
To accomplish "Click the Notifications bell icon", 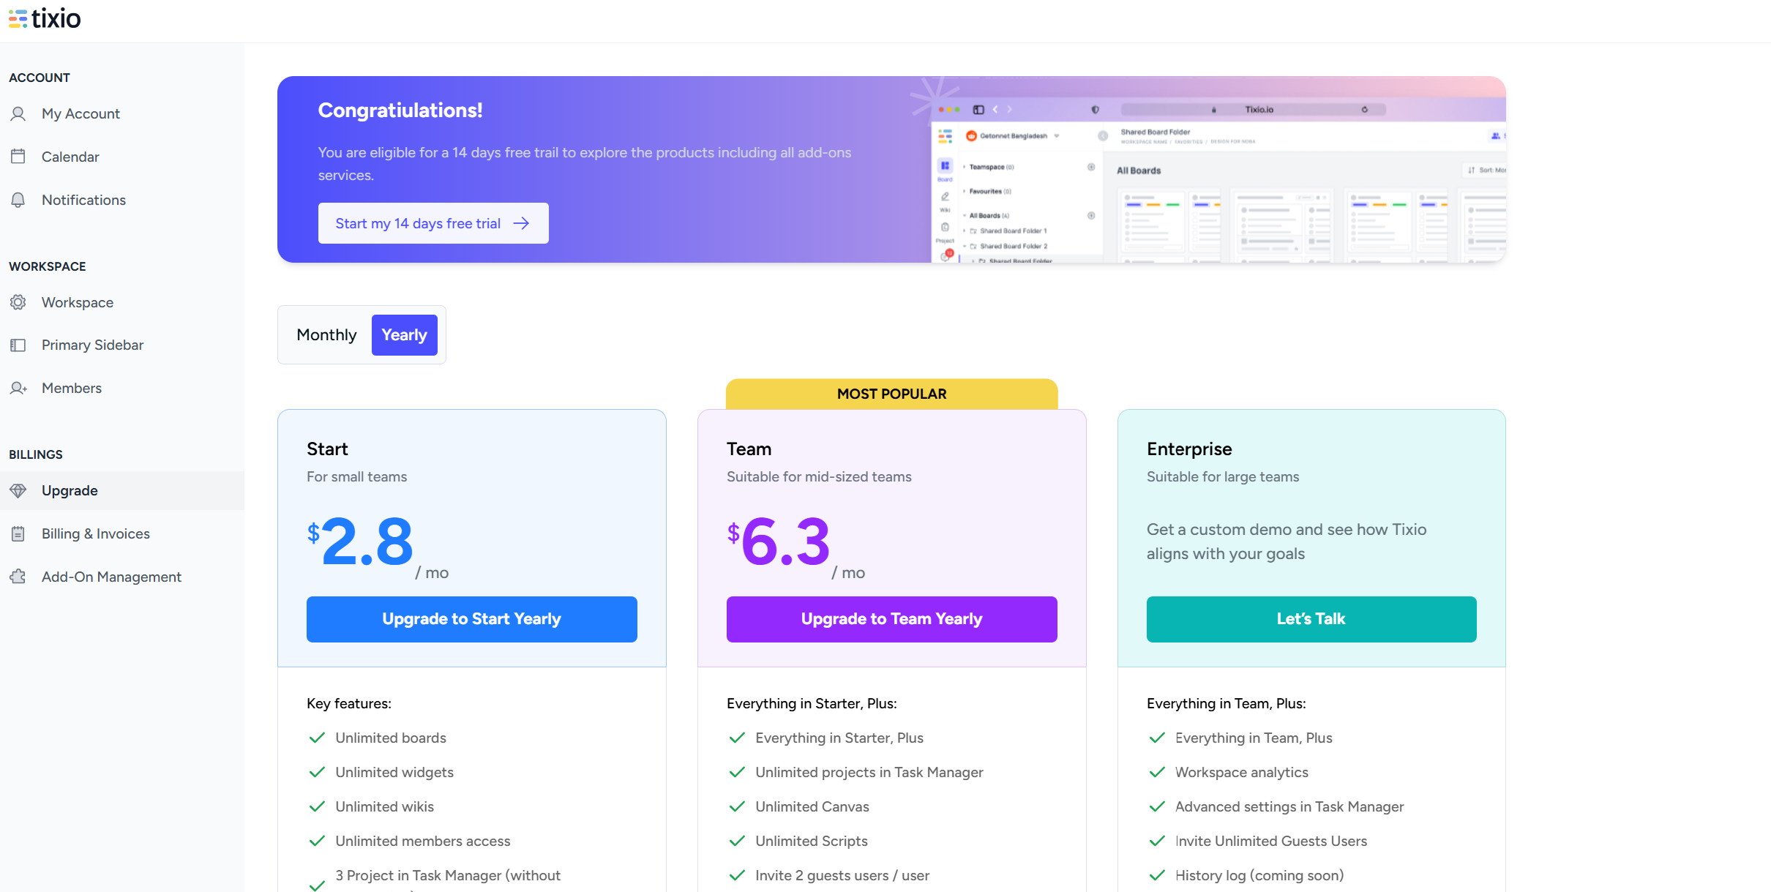I will click(x=18, y=200).
